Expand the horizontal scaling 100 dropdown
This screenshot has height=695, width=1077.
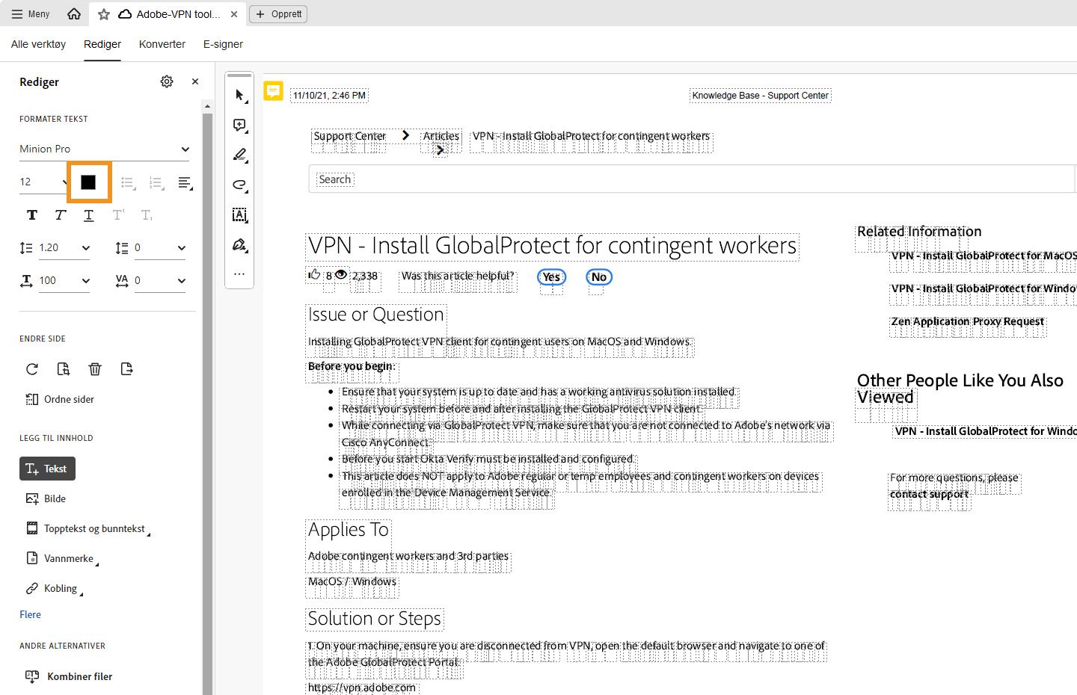pos(85,280)
